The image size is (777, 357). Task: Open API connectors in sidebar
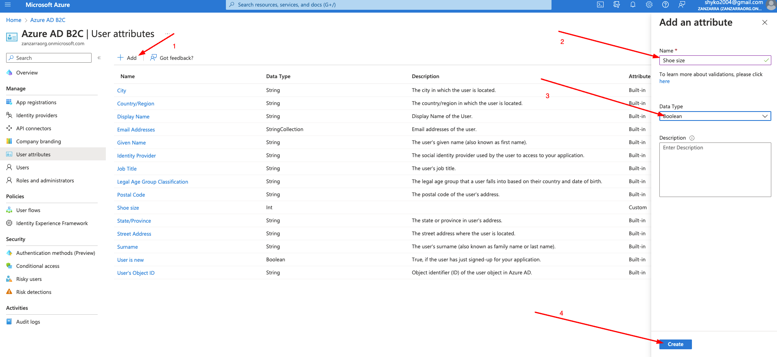34,129
